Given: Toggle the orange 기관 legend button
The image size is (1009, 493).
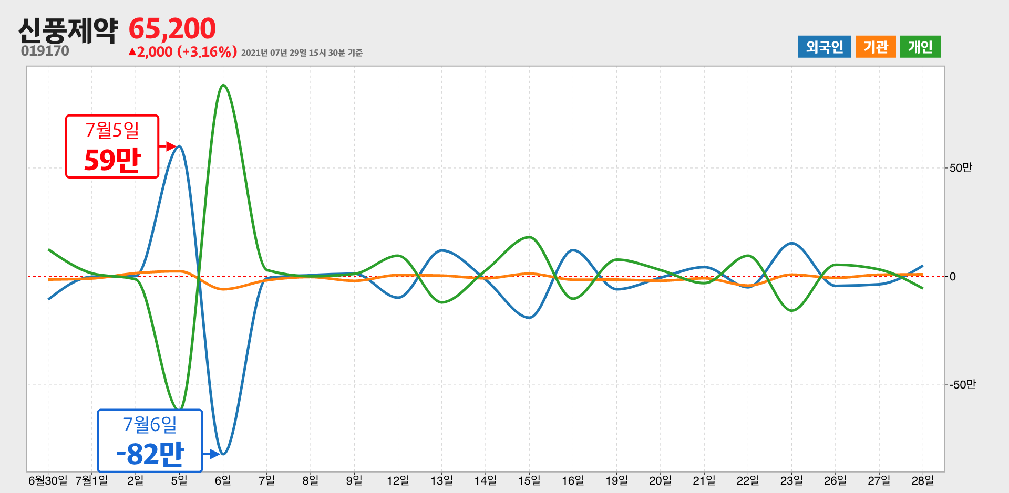Looking at the screenshot, I should [x=876, y=47].
